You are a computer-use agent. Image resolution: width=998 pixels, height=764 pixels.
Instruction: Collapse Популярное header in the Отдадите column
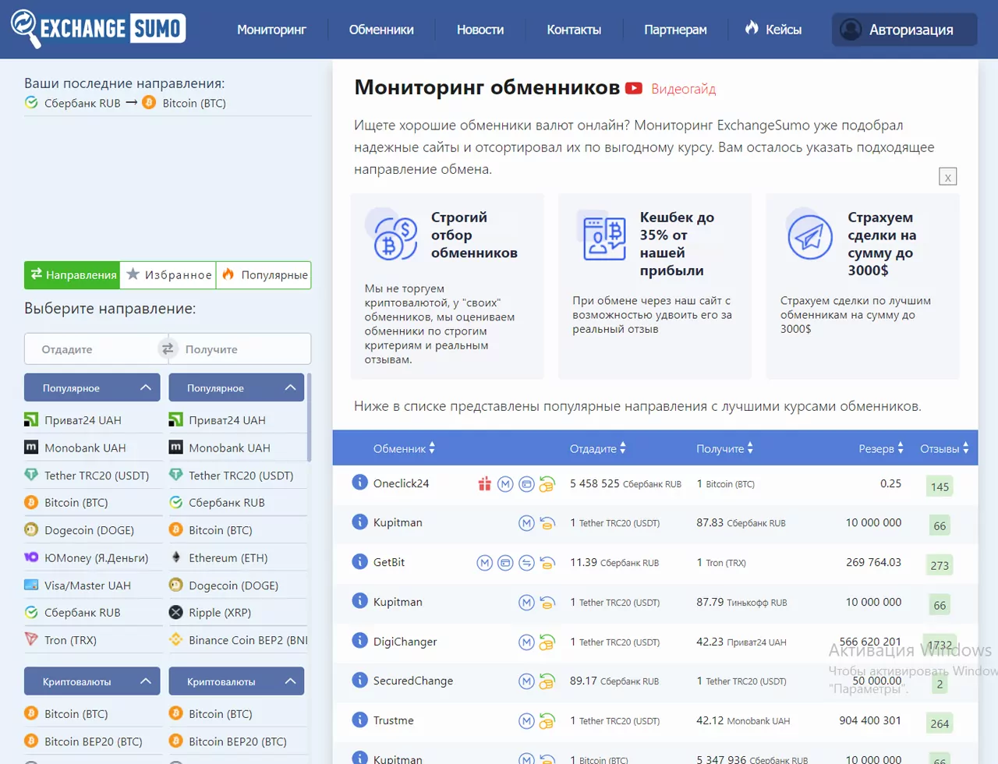click(92, 387)
